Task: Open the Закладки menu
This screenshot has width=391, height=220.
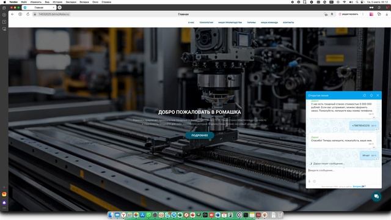Action: pos(71,2)
